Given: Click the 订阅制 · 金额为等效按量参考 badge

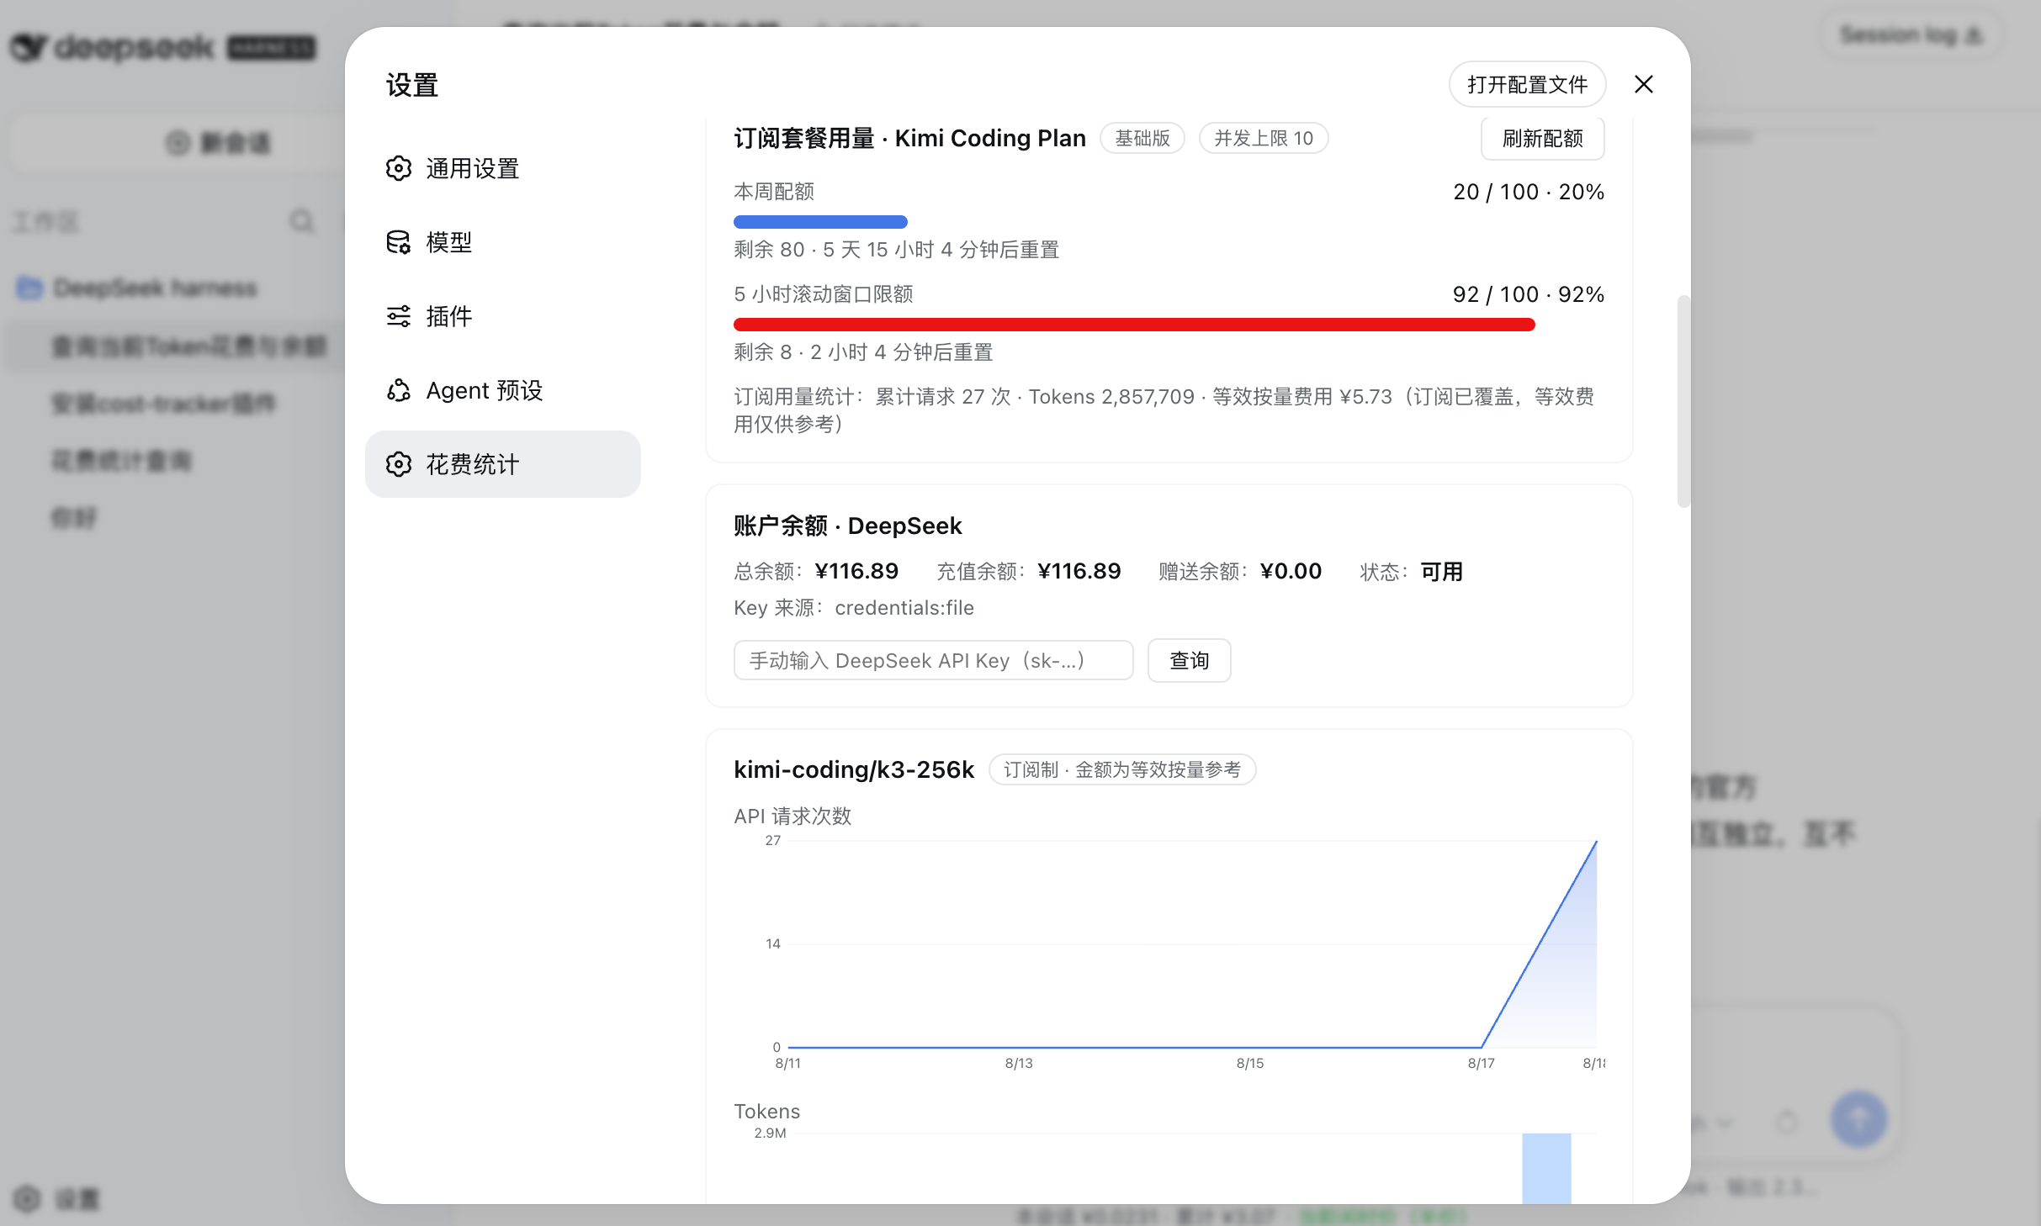Looking at the screenshot, I should coord(1121,769).
